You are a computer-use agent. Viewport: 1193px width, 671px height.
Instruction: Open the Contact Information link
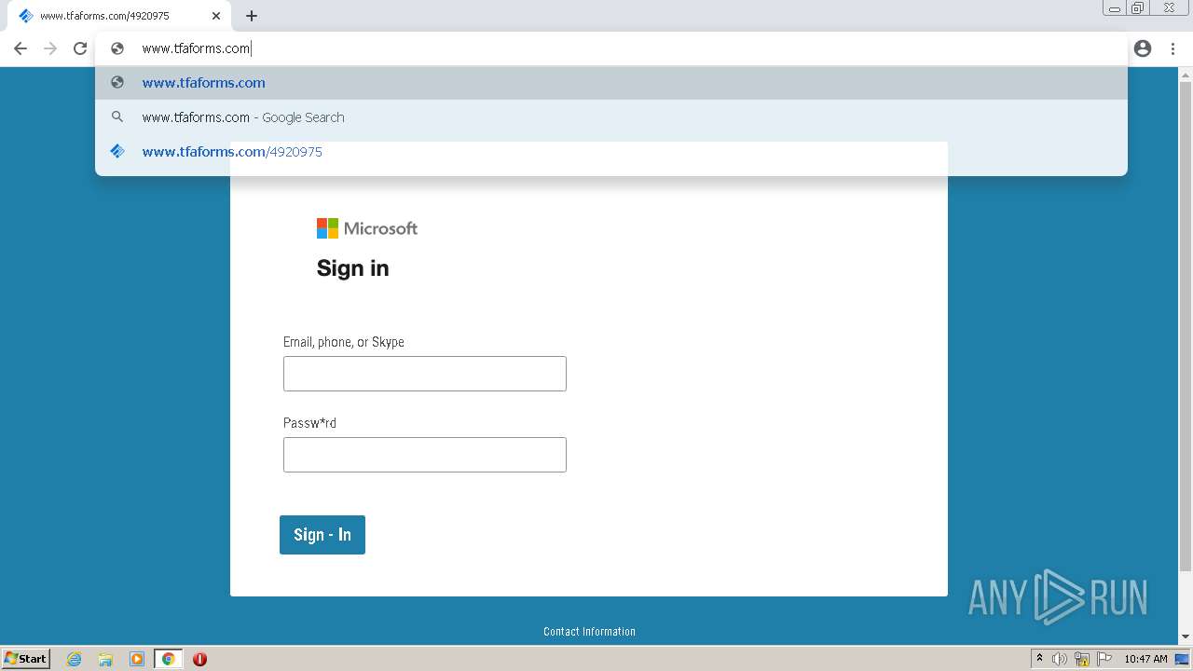pyautogui.click(x=589, y=632)
